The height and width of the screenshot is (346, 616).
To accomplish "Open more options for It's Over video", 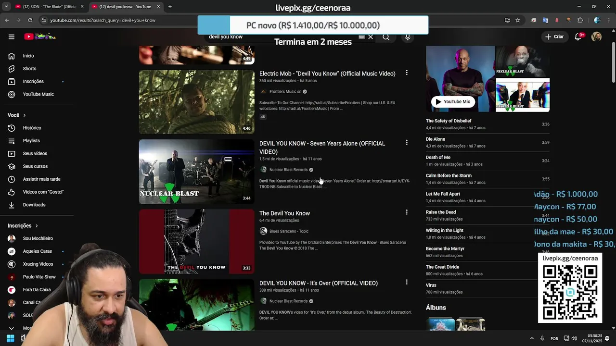I will pyautogui.click(x=407, y=283).
